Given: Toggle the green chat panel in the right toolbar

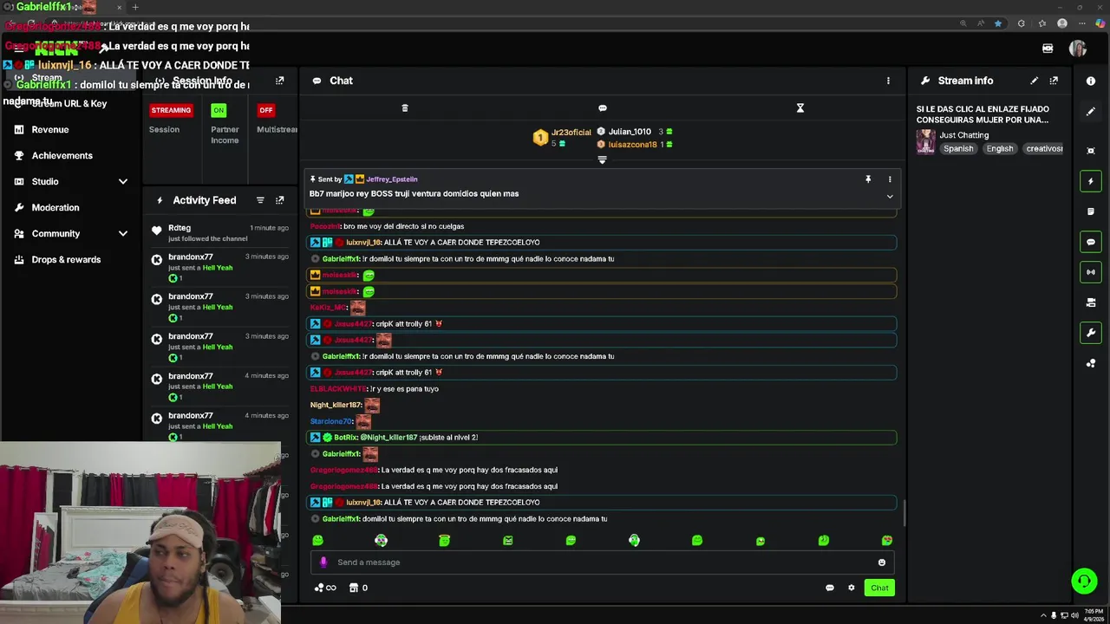Looking at the screenshot, I should (1091, 242).
